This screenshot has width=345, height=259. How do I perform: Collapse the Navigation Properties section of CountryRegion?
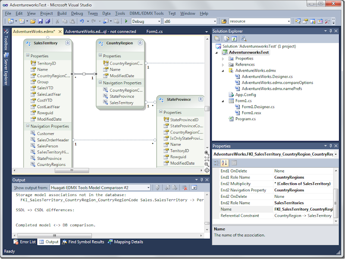point(100,83)
